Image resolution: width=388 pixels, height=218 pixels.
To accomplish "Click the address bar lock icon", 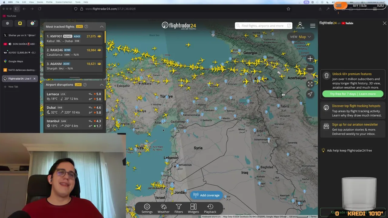I will (82, 9).
